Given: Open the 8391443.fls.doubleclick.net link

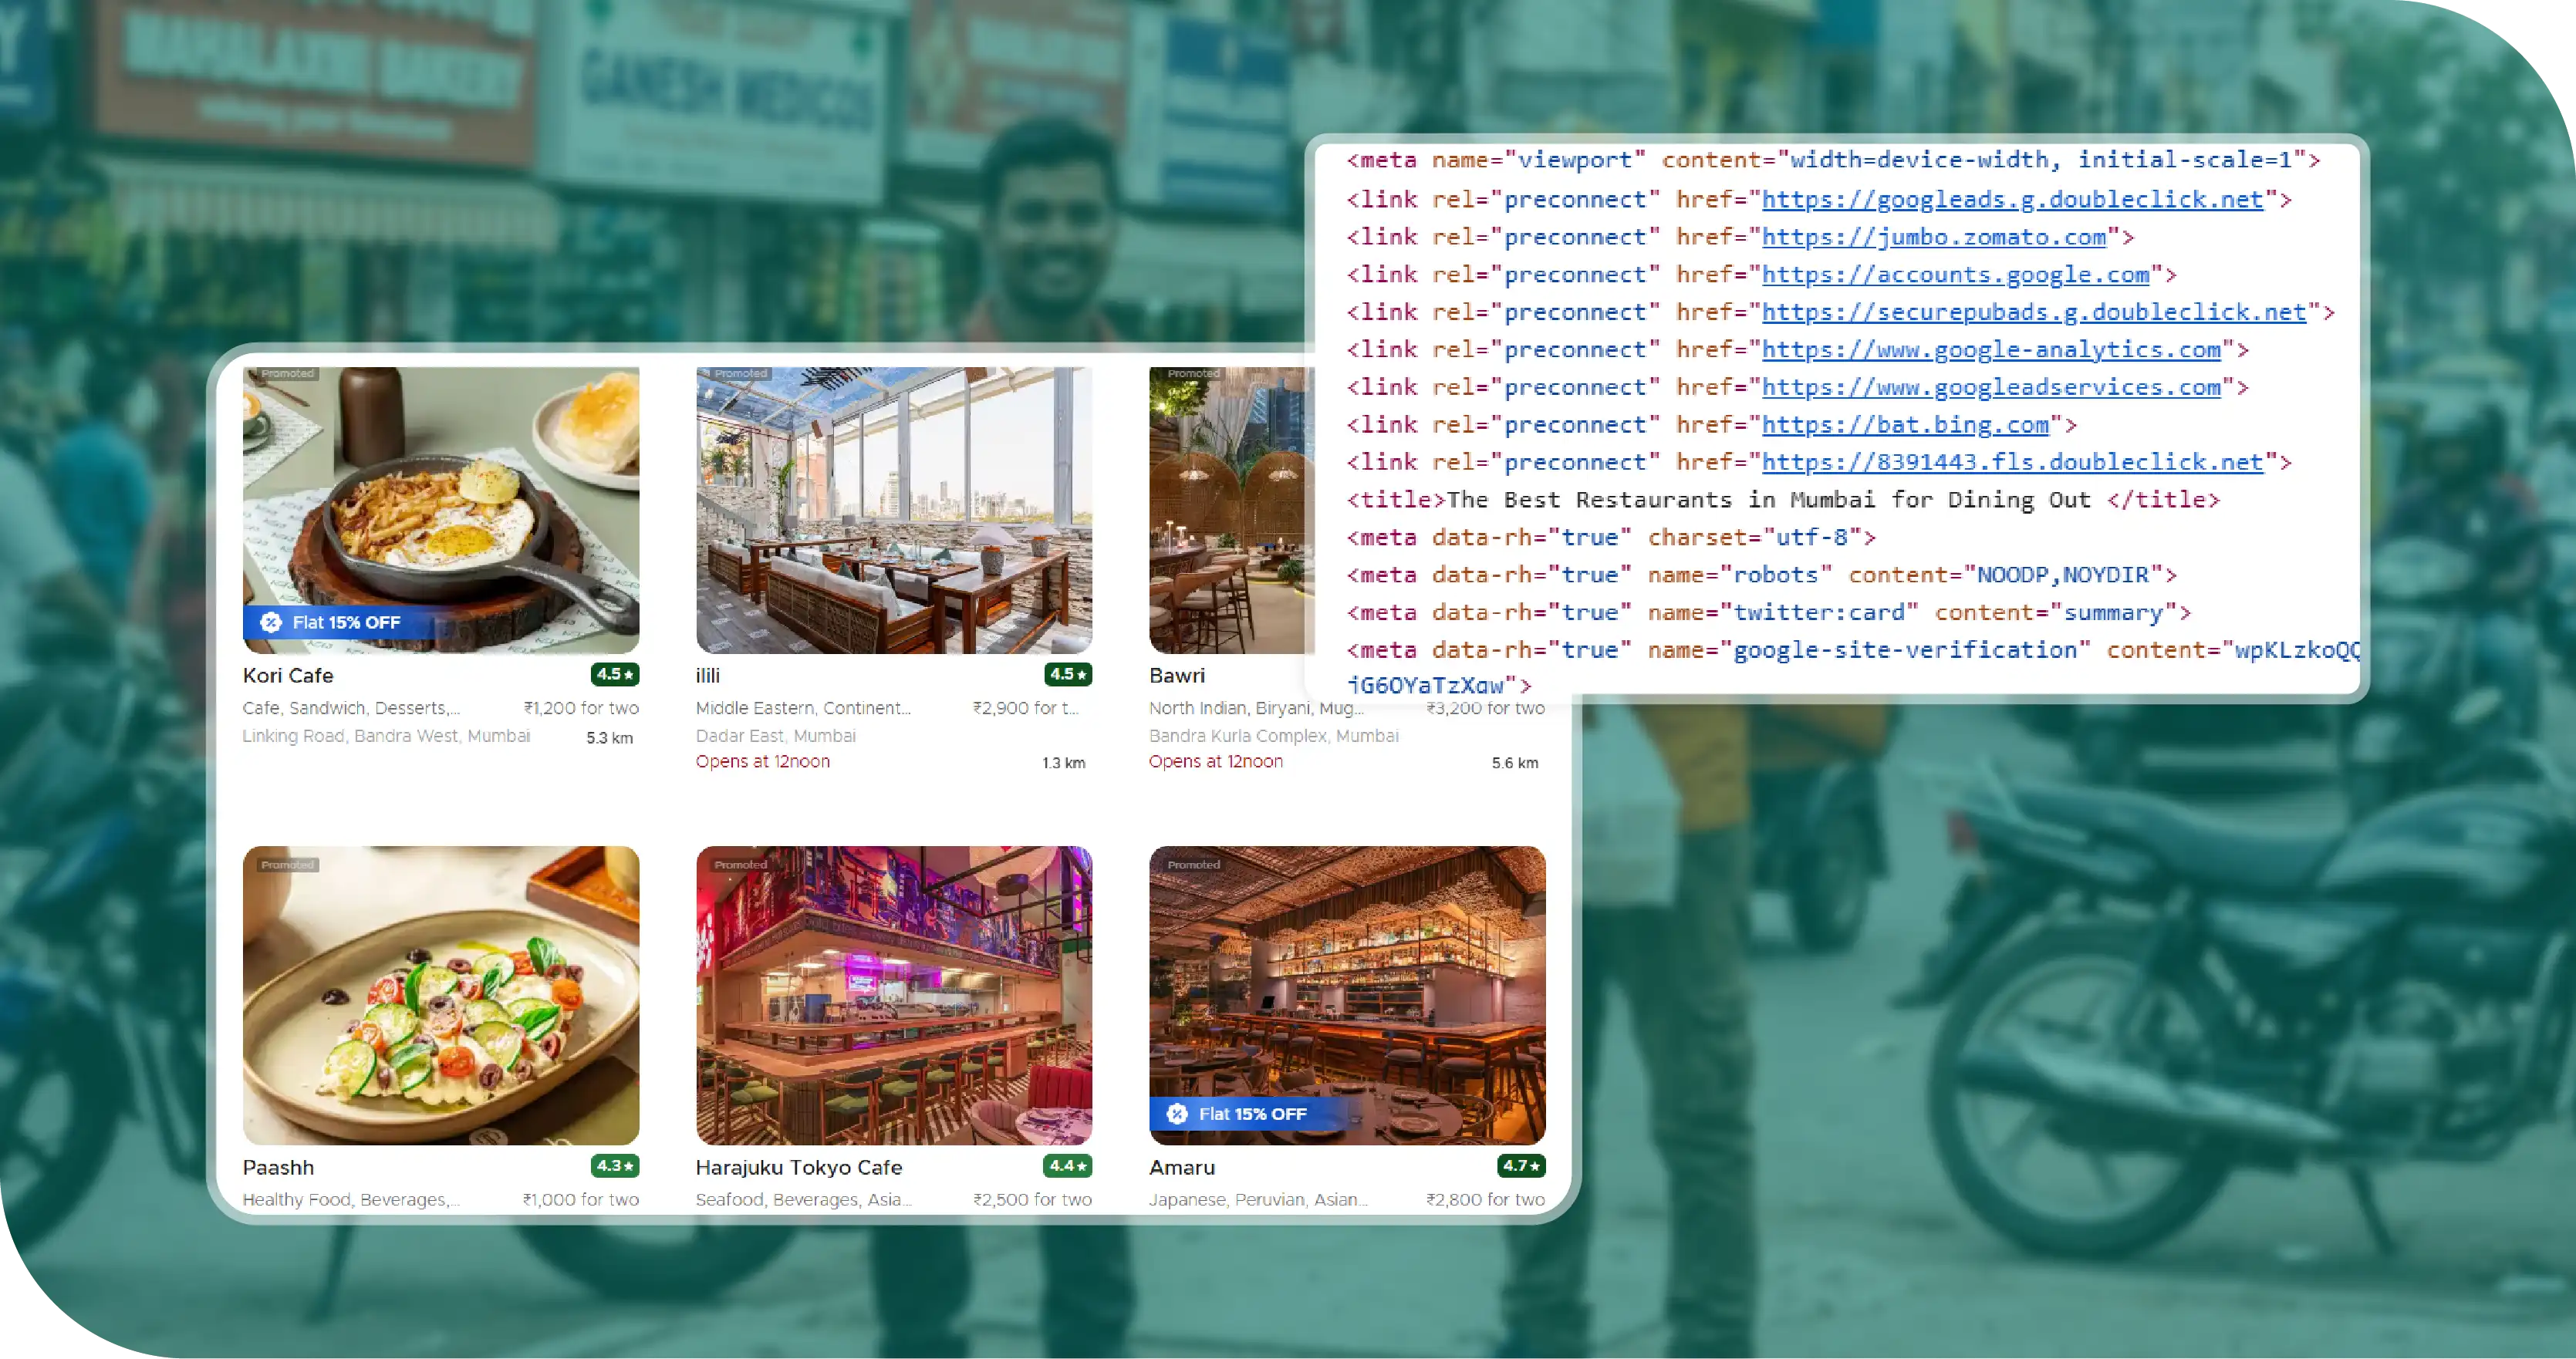Looking at the screenshot, I should (x=2012, y=463).
